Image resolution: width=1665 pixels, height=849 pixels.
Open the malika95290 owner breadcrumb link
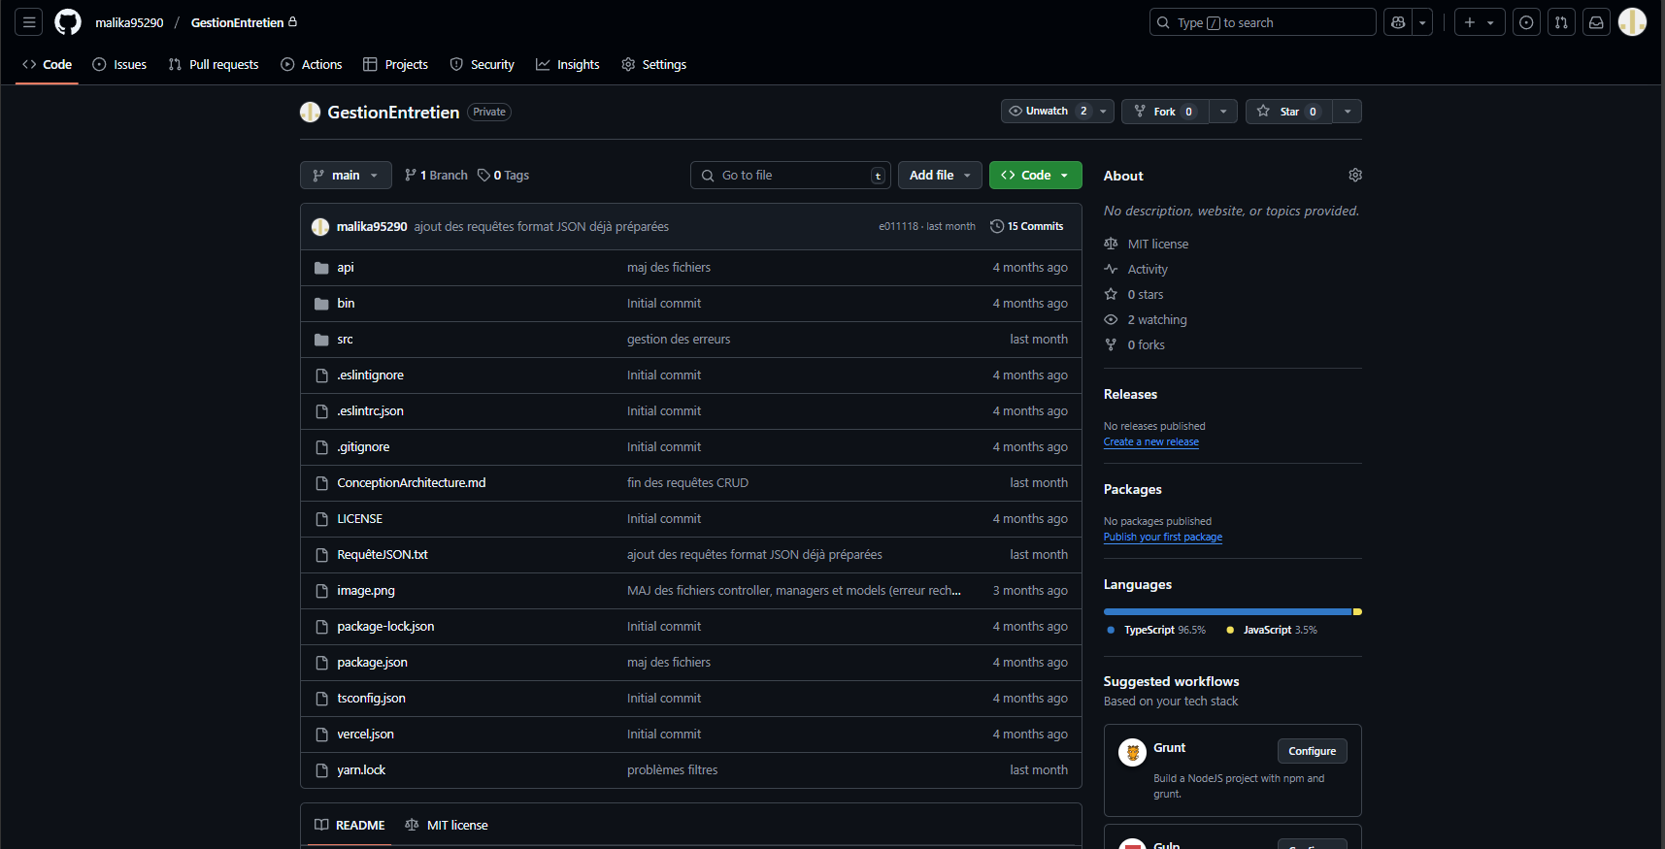pyautogui.click(x=129, y=22)
